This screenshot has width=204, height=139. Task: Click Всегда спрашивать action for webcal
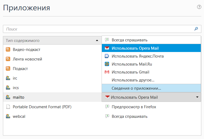130,116
